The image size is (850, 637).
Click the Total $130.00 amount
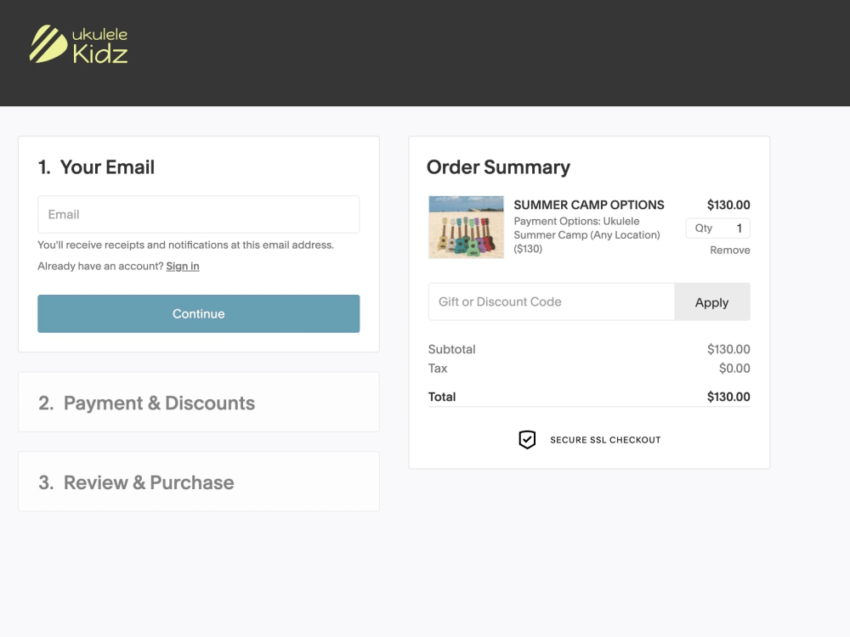click(728, 397)
